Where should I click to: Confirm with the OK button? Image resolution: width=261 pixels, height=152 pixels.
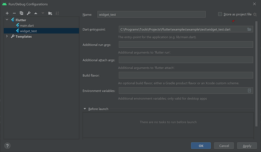[x=201, y=146]
